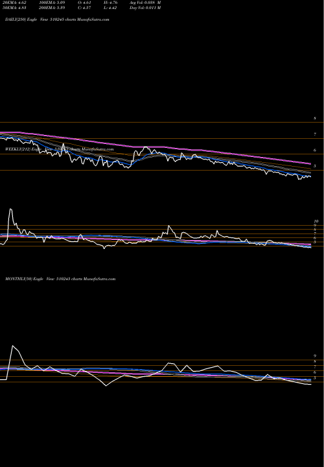Click the close price C value
Image resolution: width=324 pixels, height=467 pixels.
point(84,8)
